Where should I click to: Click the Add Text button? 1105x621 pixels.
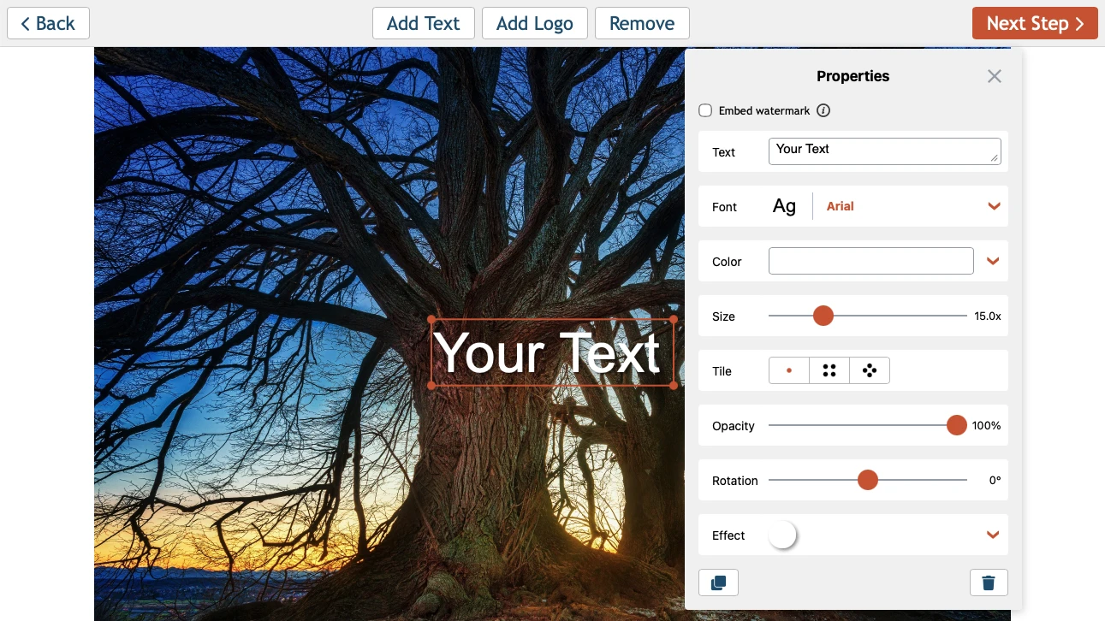(x=424, y=23)
